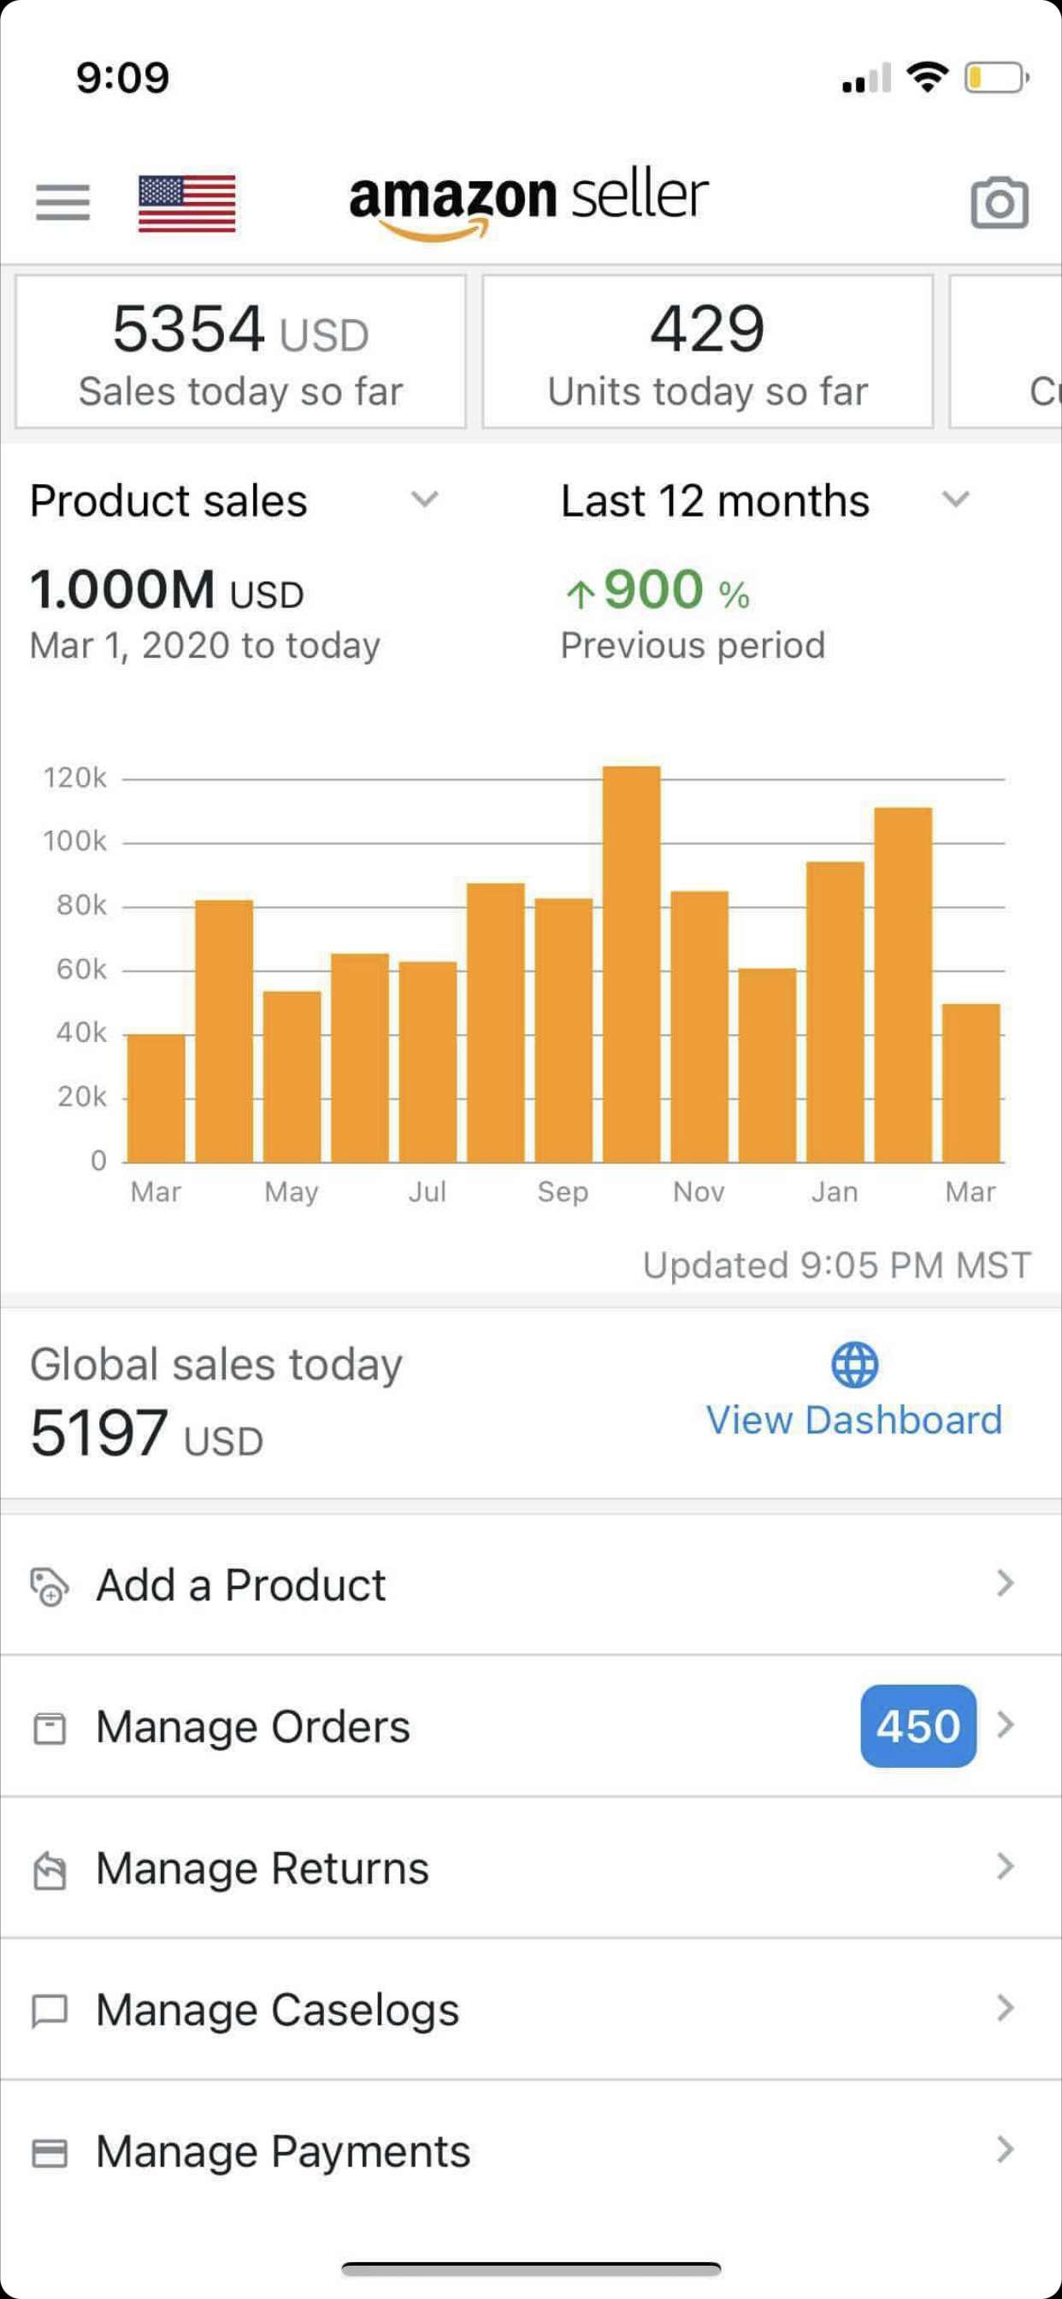1062x2299 pixels.
Task: Open the camera scan icon
Action: (x=999, y=203)
